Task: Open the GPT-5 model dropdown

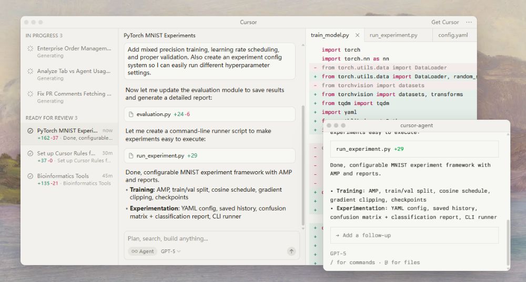Action: pyautogui.click(x=170, y=252)
